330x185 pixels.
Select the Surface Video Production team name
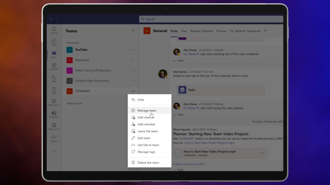click(92, 81)
